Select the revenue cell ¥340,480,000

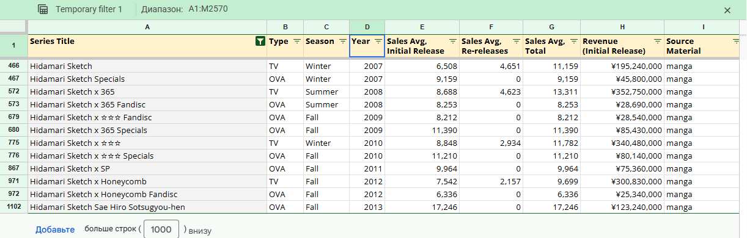(x=622, y=143)
